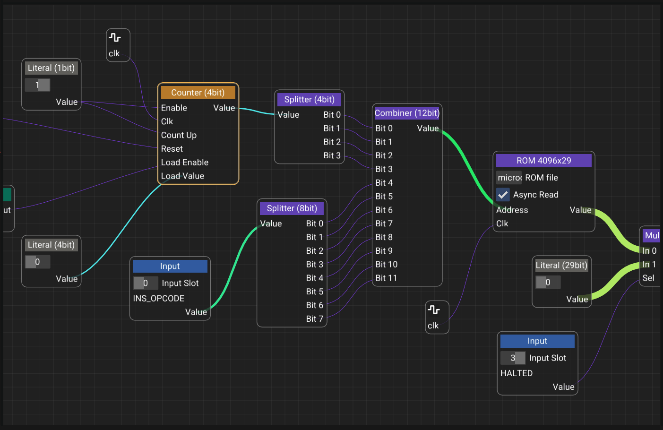This screenshot has width=663, height=430.
Task: Click the Counter Load Value port
Action: (x=182, y=176)
